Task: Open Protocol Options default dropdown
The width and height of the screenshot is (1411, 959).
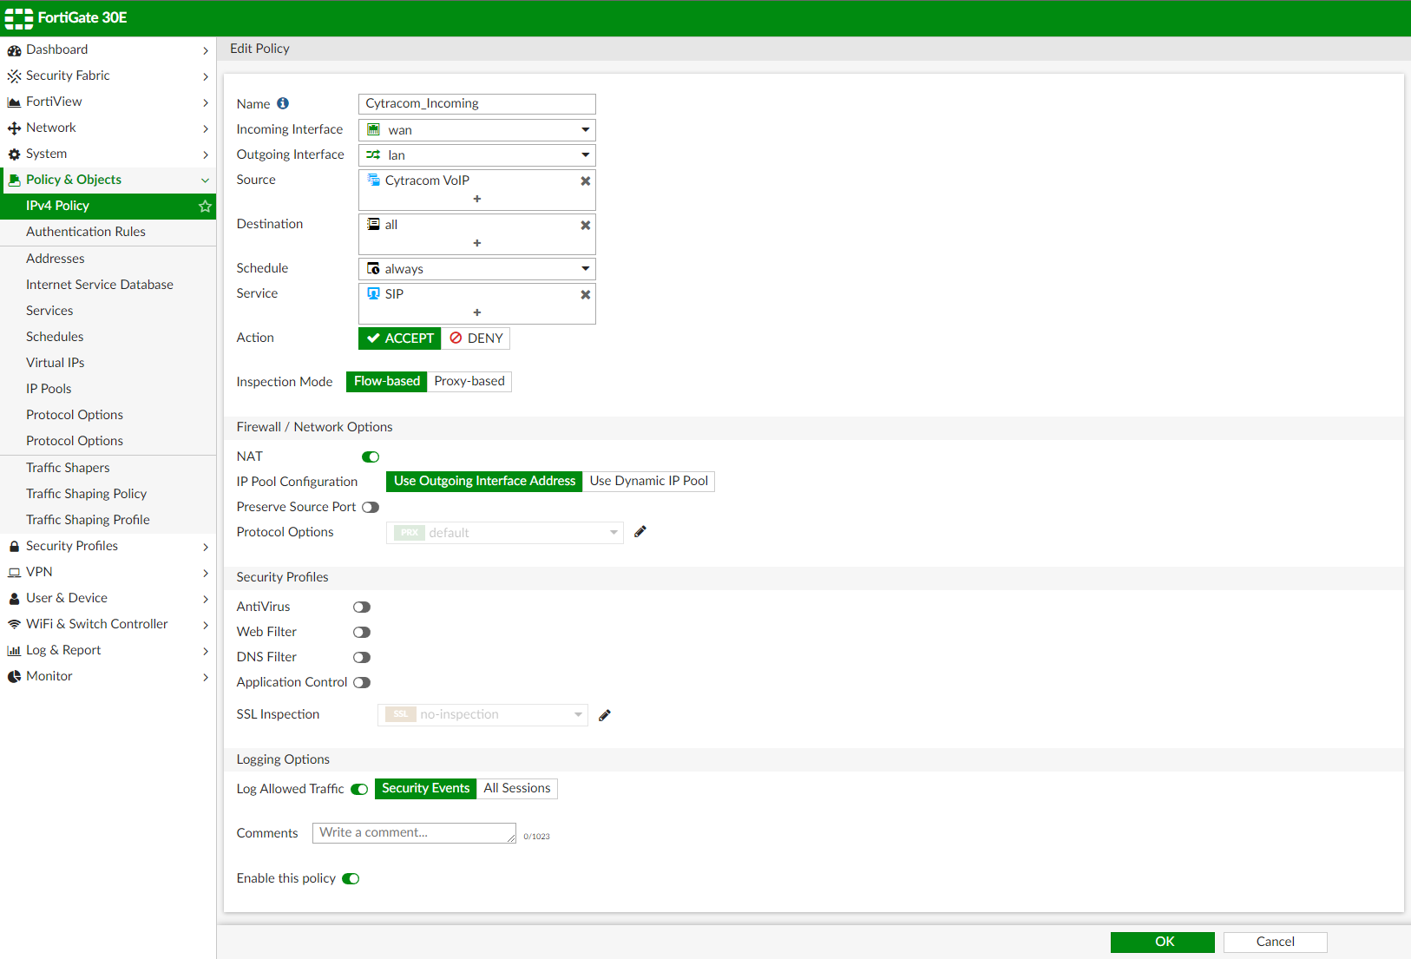Action: tap(505, 533)
